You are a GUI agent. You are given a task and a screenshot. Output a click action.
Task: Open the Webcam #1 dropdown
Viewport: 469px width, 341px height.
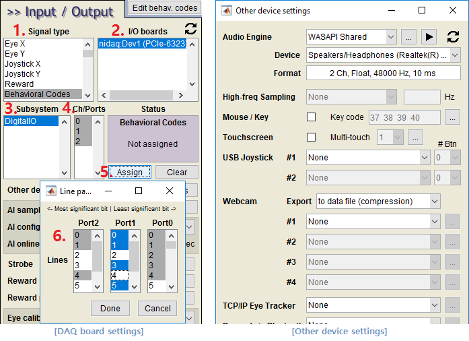pyautogui.click(x=373, y=222)
